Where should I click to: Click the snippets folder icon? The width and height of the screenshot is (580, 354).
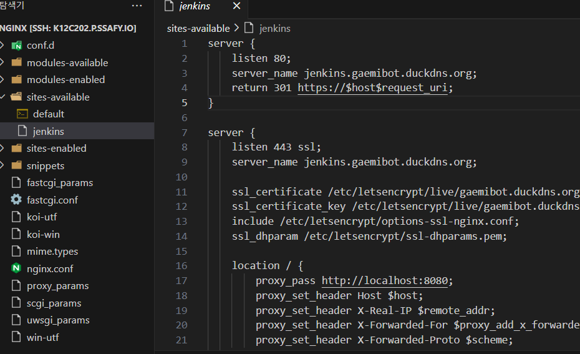coord(16,165)
